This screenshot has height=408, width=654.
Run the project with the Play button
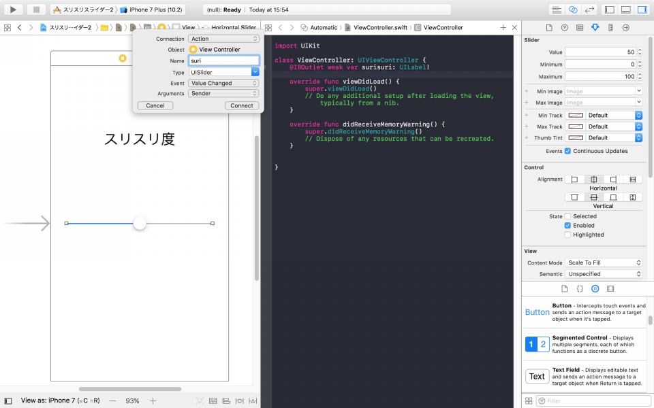tap(13, 10)
